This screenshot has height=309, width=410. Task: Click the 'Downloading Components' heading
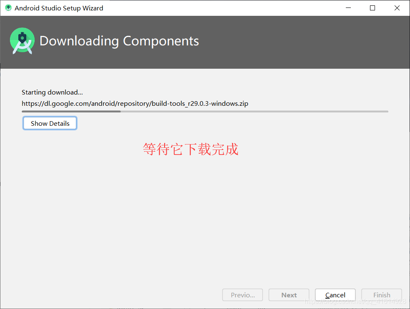pyautogui.click(x=119, y=41)
